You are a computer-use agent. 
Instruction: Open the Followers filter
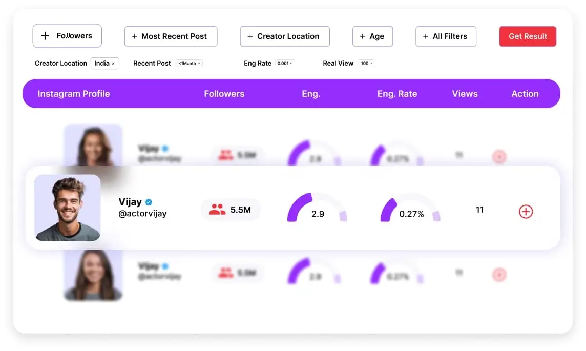[x=67, y=36]
